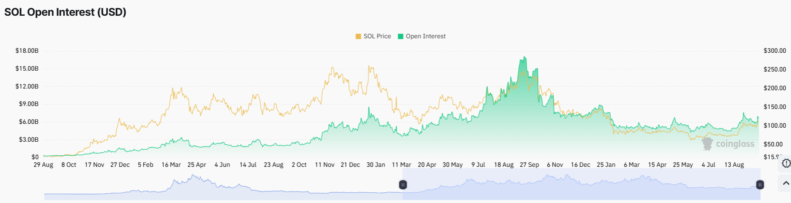Image resolution: width=791 pixels, height=203 pixels.
Task: Click the SOL Open Interest (USD) title
Action: click(x=65, y=12)
